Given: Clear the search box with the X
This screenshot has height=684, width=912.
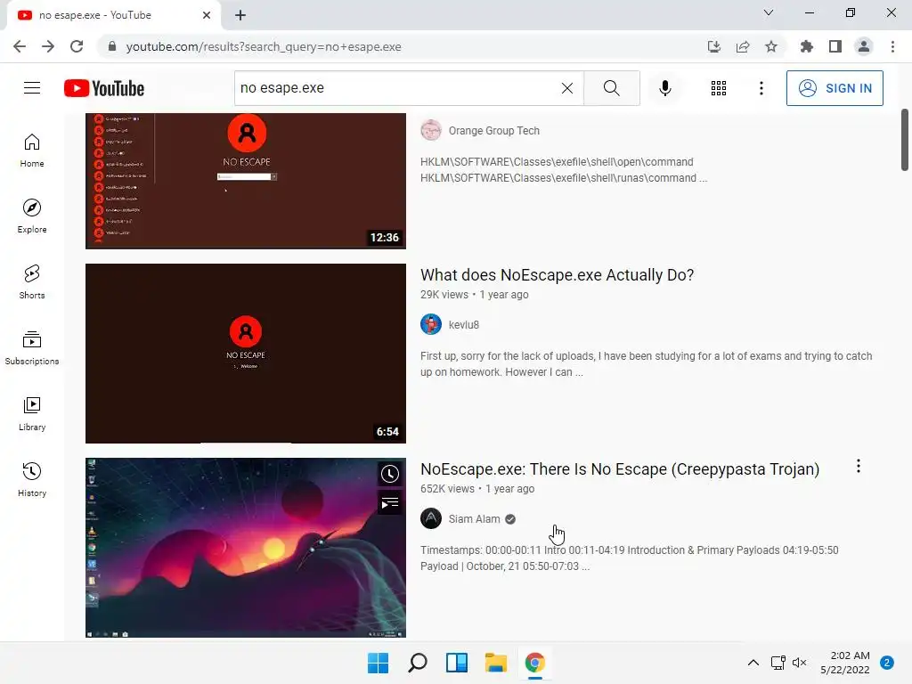Looking at the screenshot, I should pos(567,88).
